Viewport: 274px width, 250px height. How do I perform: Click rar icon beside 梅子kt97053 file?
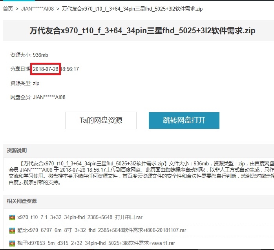12,243
